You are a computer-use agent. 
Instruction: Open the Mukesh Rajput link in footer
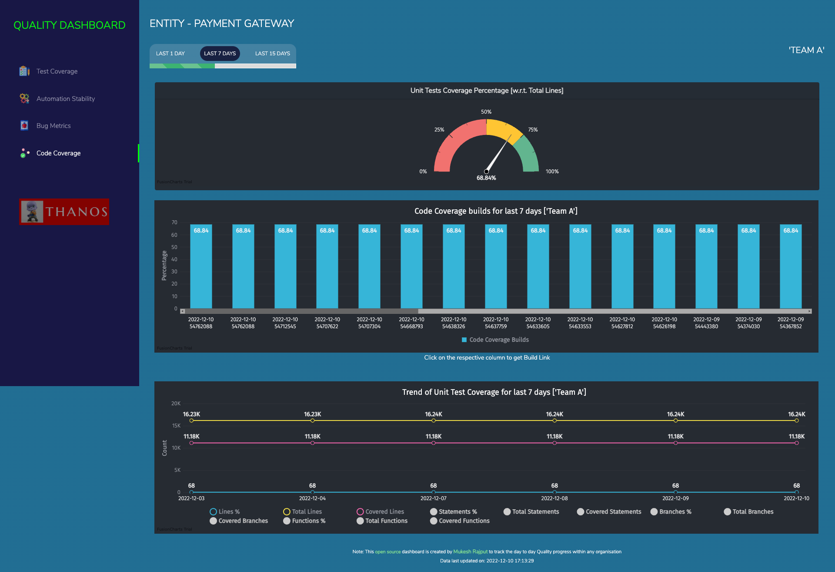[470, 552]
